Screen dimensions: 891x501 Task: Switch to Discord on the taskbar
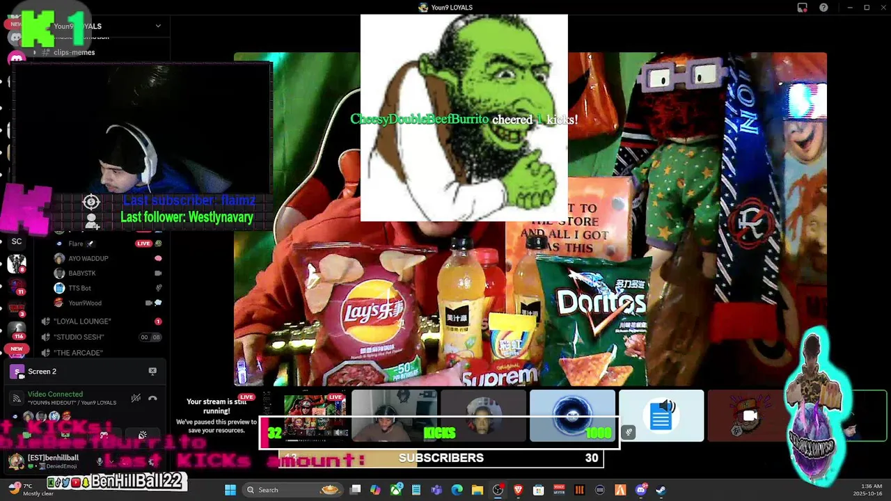tap(641, 490)
